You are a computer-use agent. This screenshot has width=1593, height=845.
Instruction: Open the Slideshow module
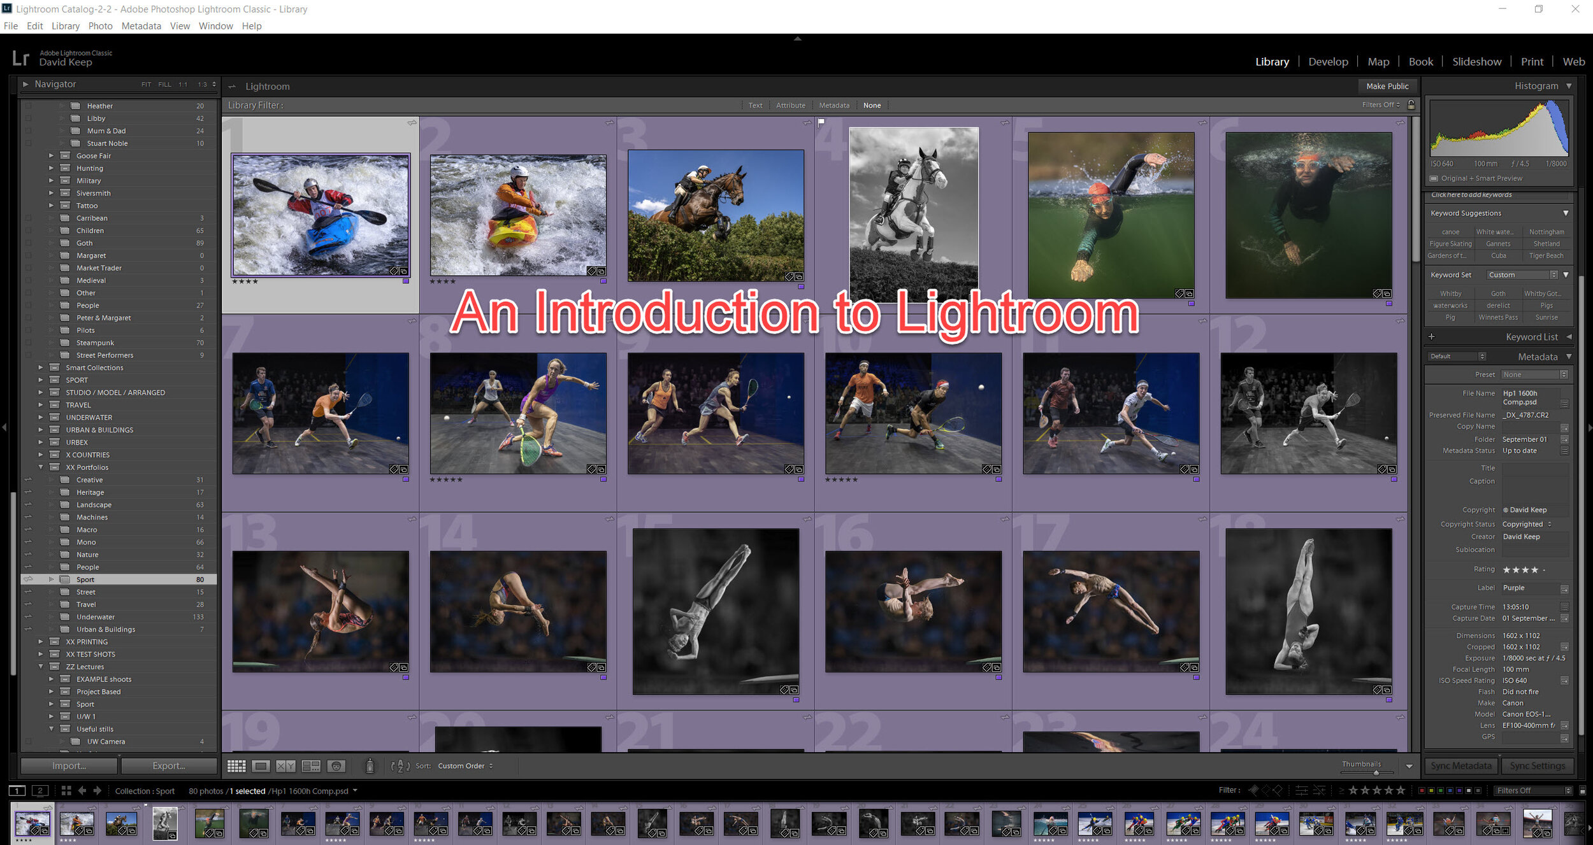tap(1476, 62)
